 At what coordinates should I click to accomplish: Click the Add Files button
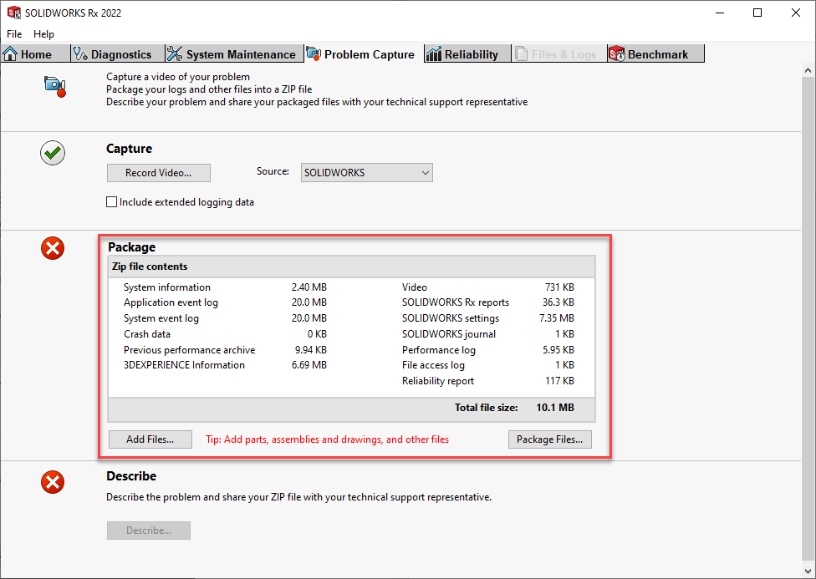tap(150, 439)
